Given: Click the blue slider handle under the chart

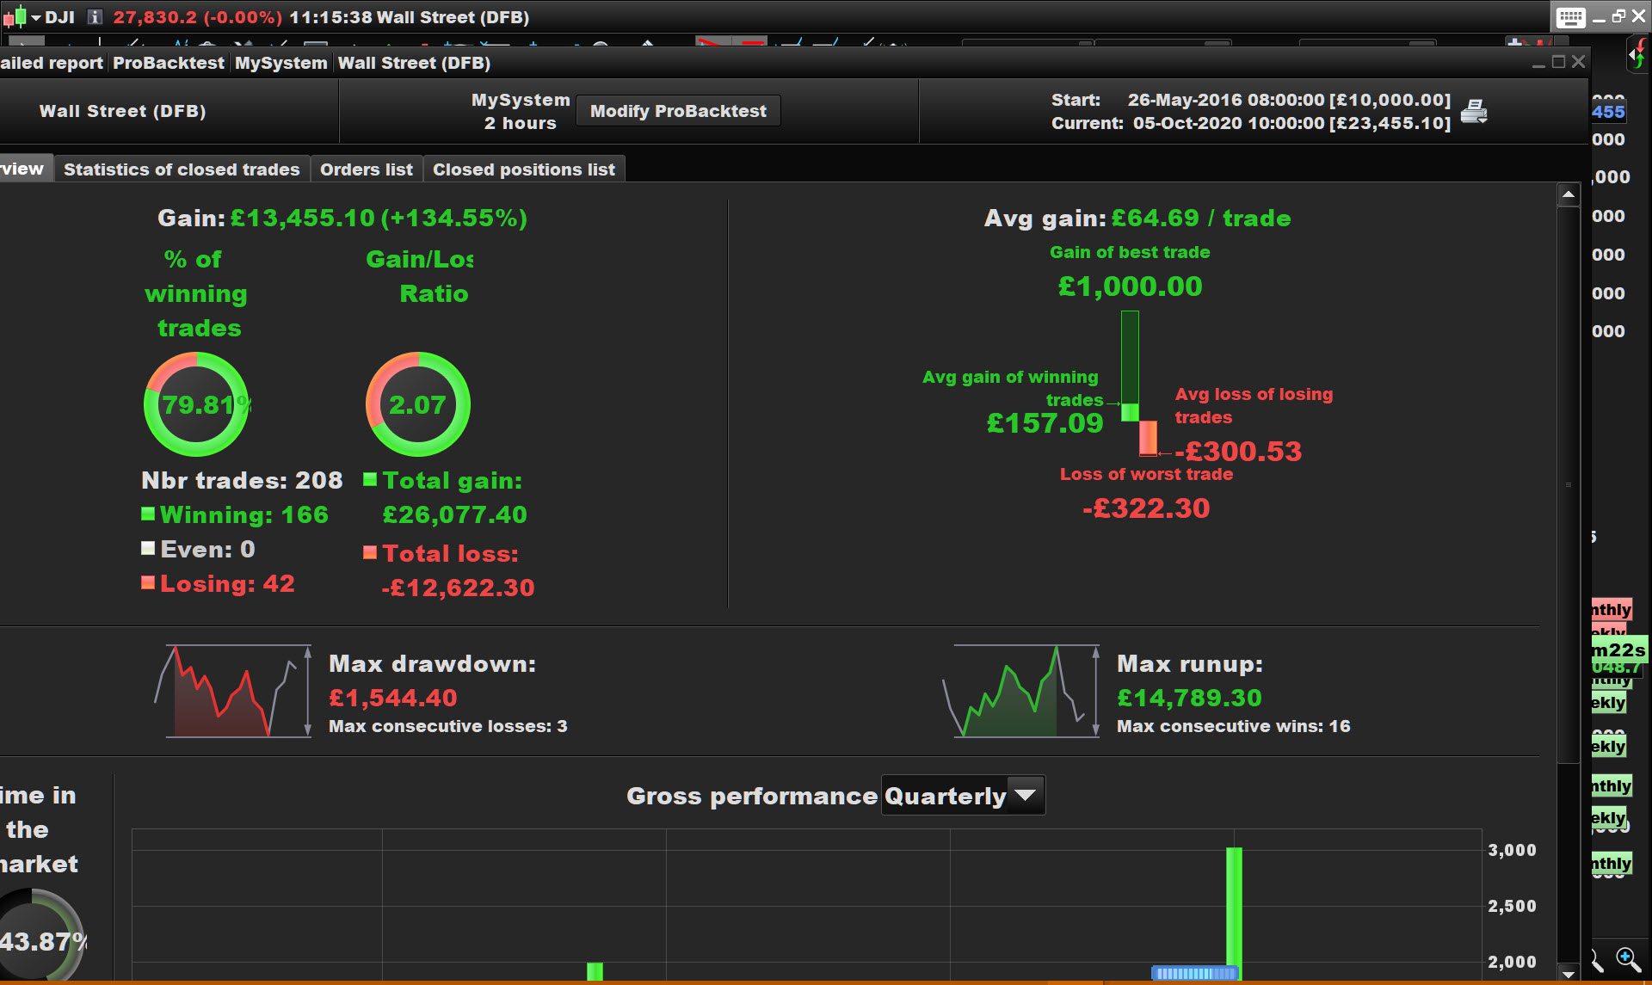Looking at the screenshot, I should point(1194,973).
